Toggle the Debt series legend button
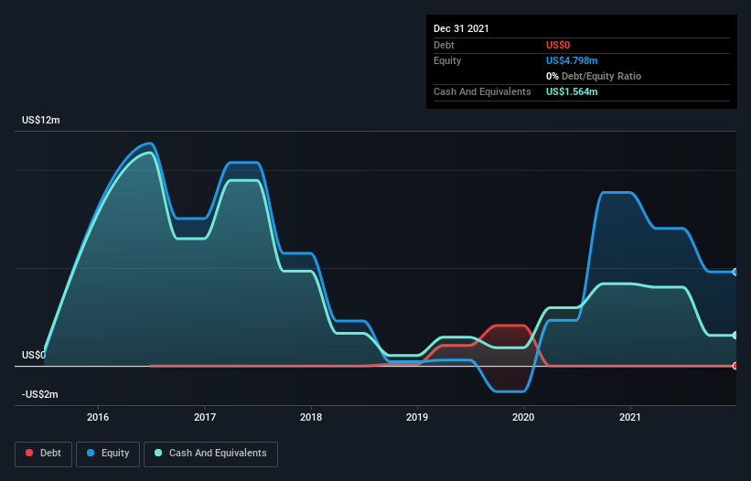751x481 pixels. point(43,454)
